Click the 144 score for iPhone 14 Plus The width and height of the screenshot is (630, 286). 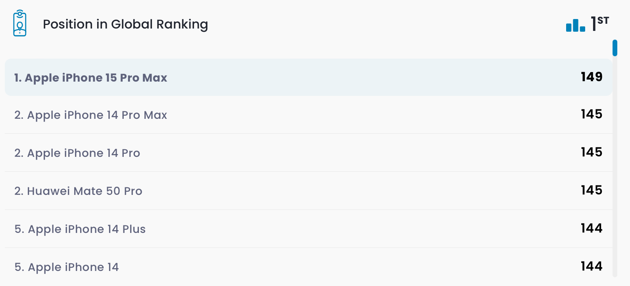pyautogui.click(x=591, y=228)
